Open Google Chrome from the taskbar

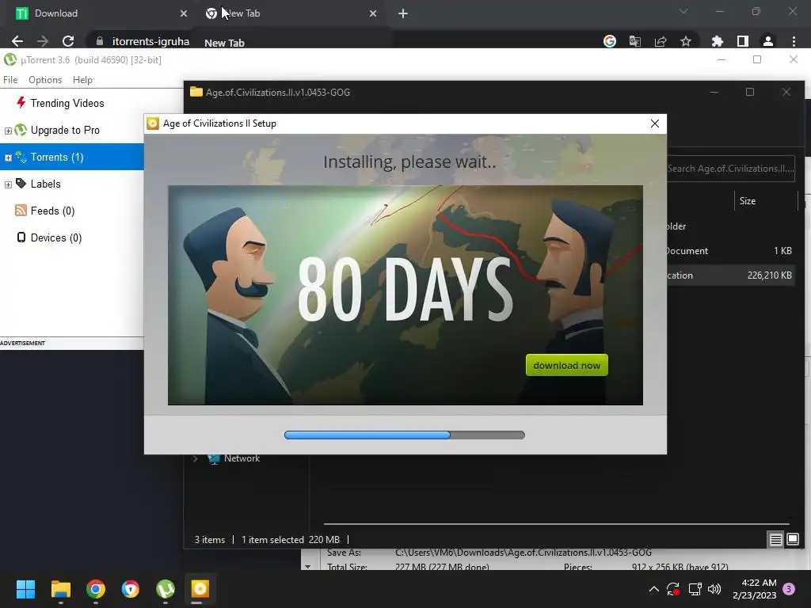[96, 589]
